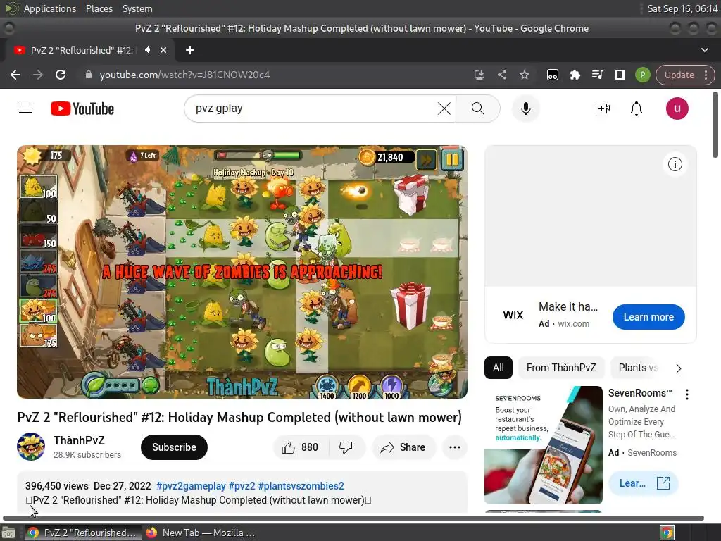The width and height of the screenshot is (721, 541).
Task: Open a new Chrome tab
Action: 190,50
